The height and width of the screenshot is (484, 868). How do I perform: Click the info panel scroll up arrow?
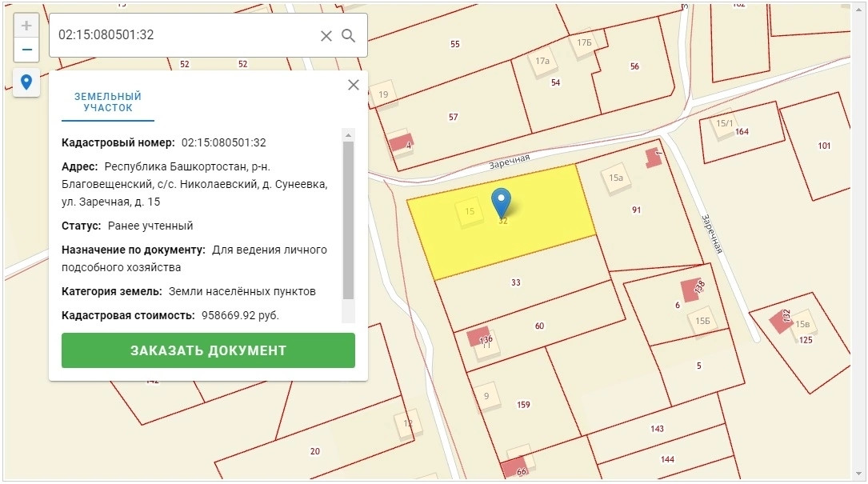[348, 134]
